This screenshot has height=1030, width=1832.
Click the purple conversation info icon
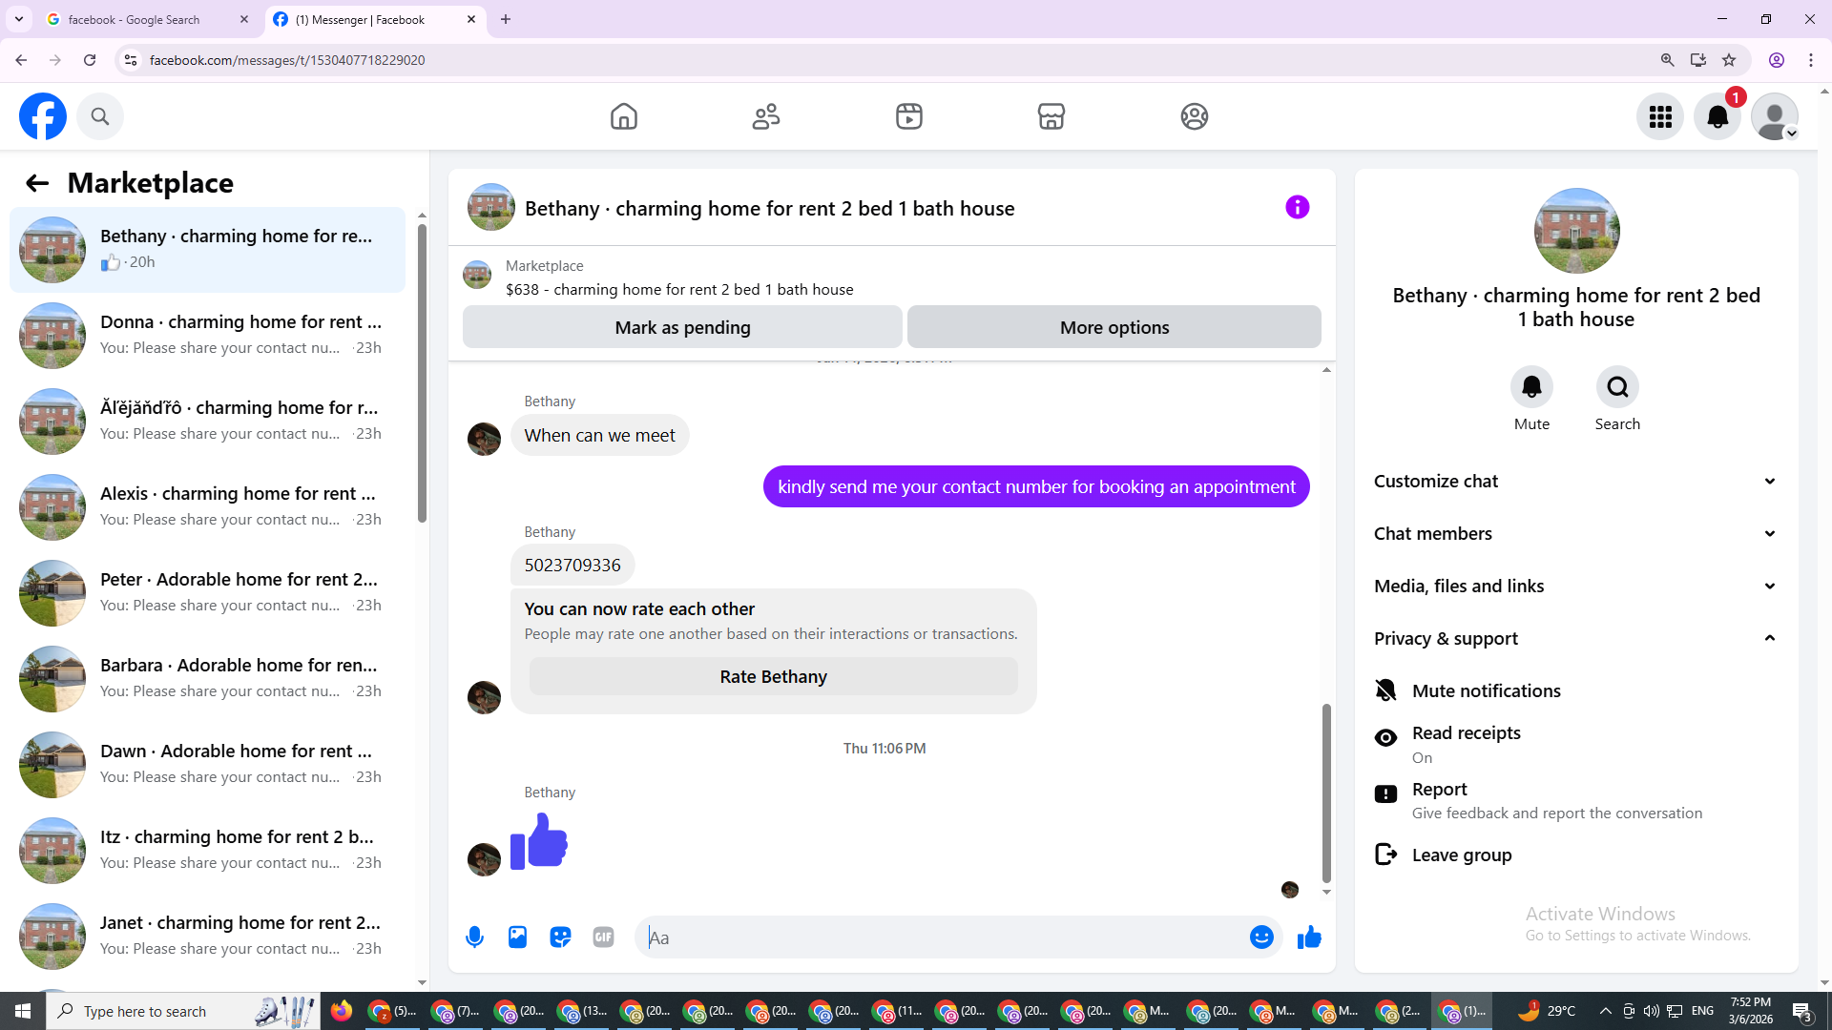pyautogui.click(x=1297, y=207)
